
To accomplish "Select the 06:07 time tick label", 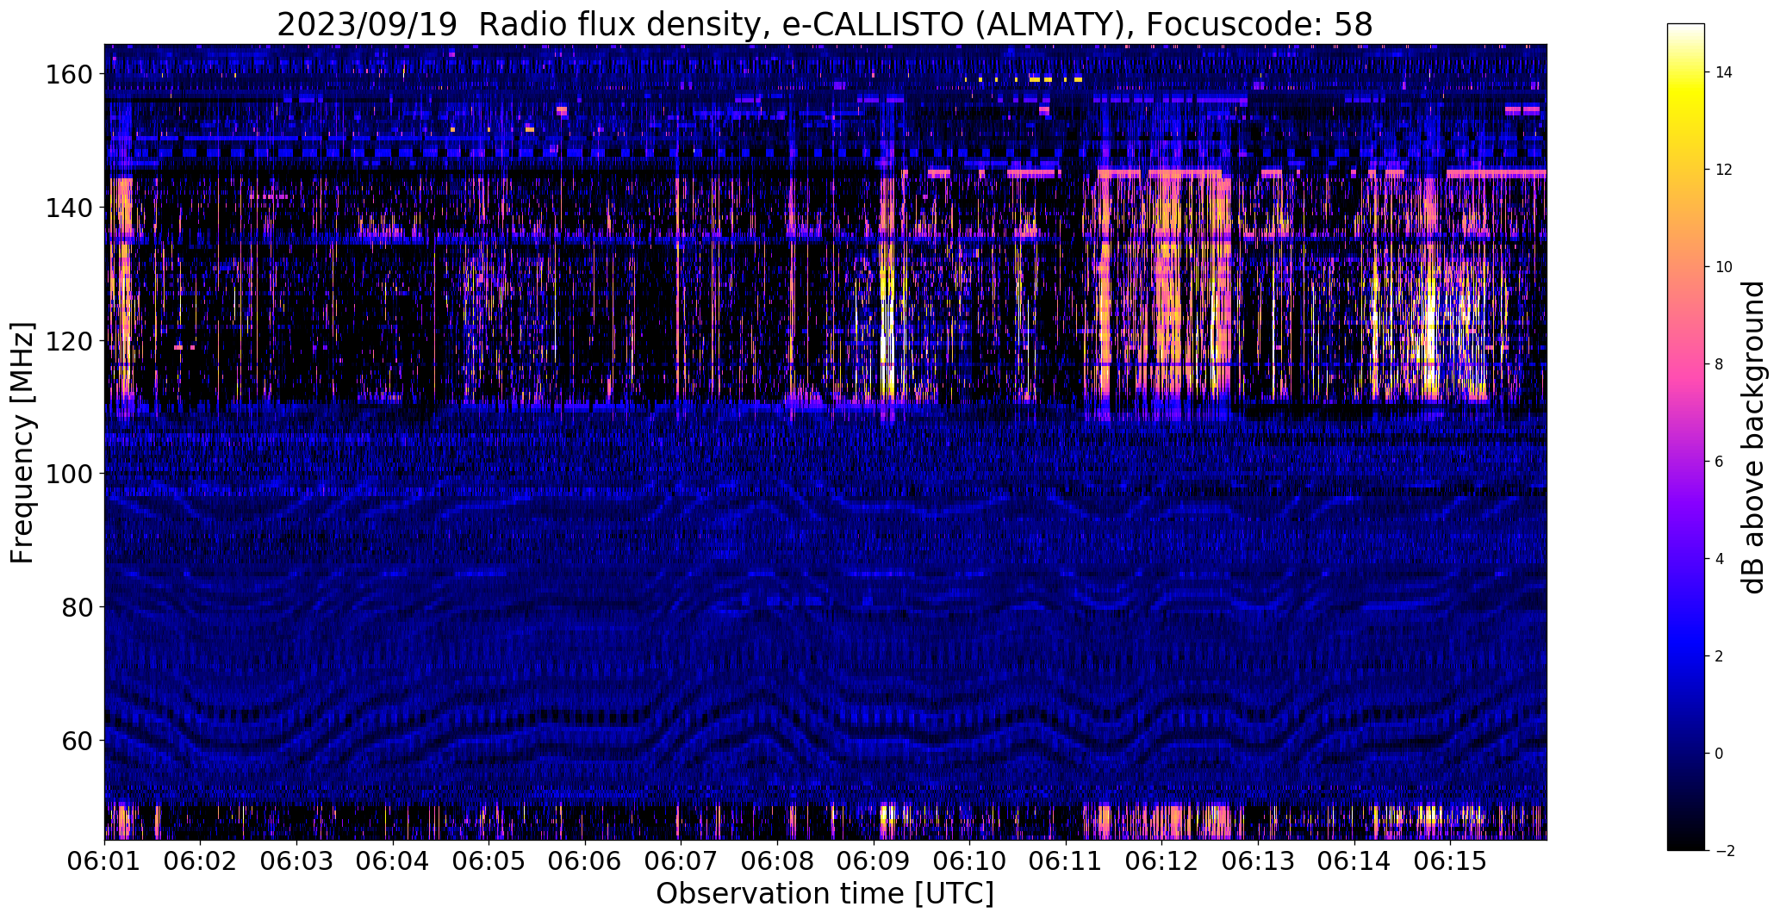I will click(x=682, y=861).
